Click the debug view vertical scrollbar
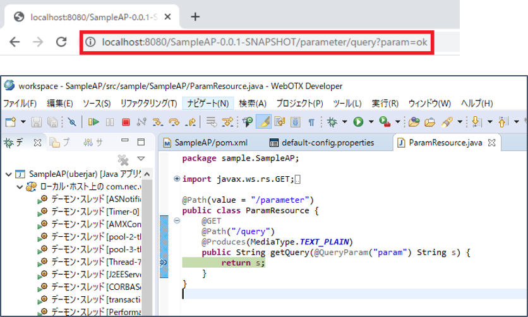This screenshot has width=528, height=317. pos(148,253)
